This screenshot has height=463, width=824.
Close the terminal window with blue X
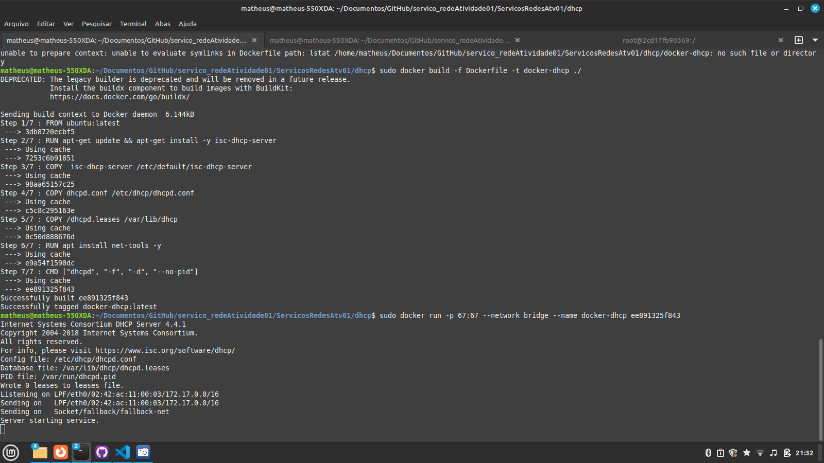[815, 8]
